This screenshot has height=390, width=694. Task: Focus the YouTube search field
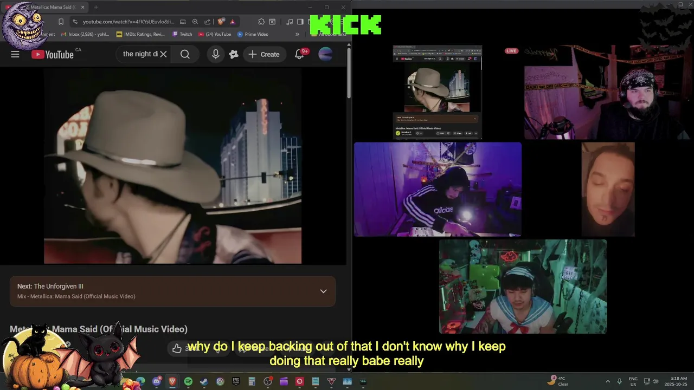[x=140, y=54]
